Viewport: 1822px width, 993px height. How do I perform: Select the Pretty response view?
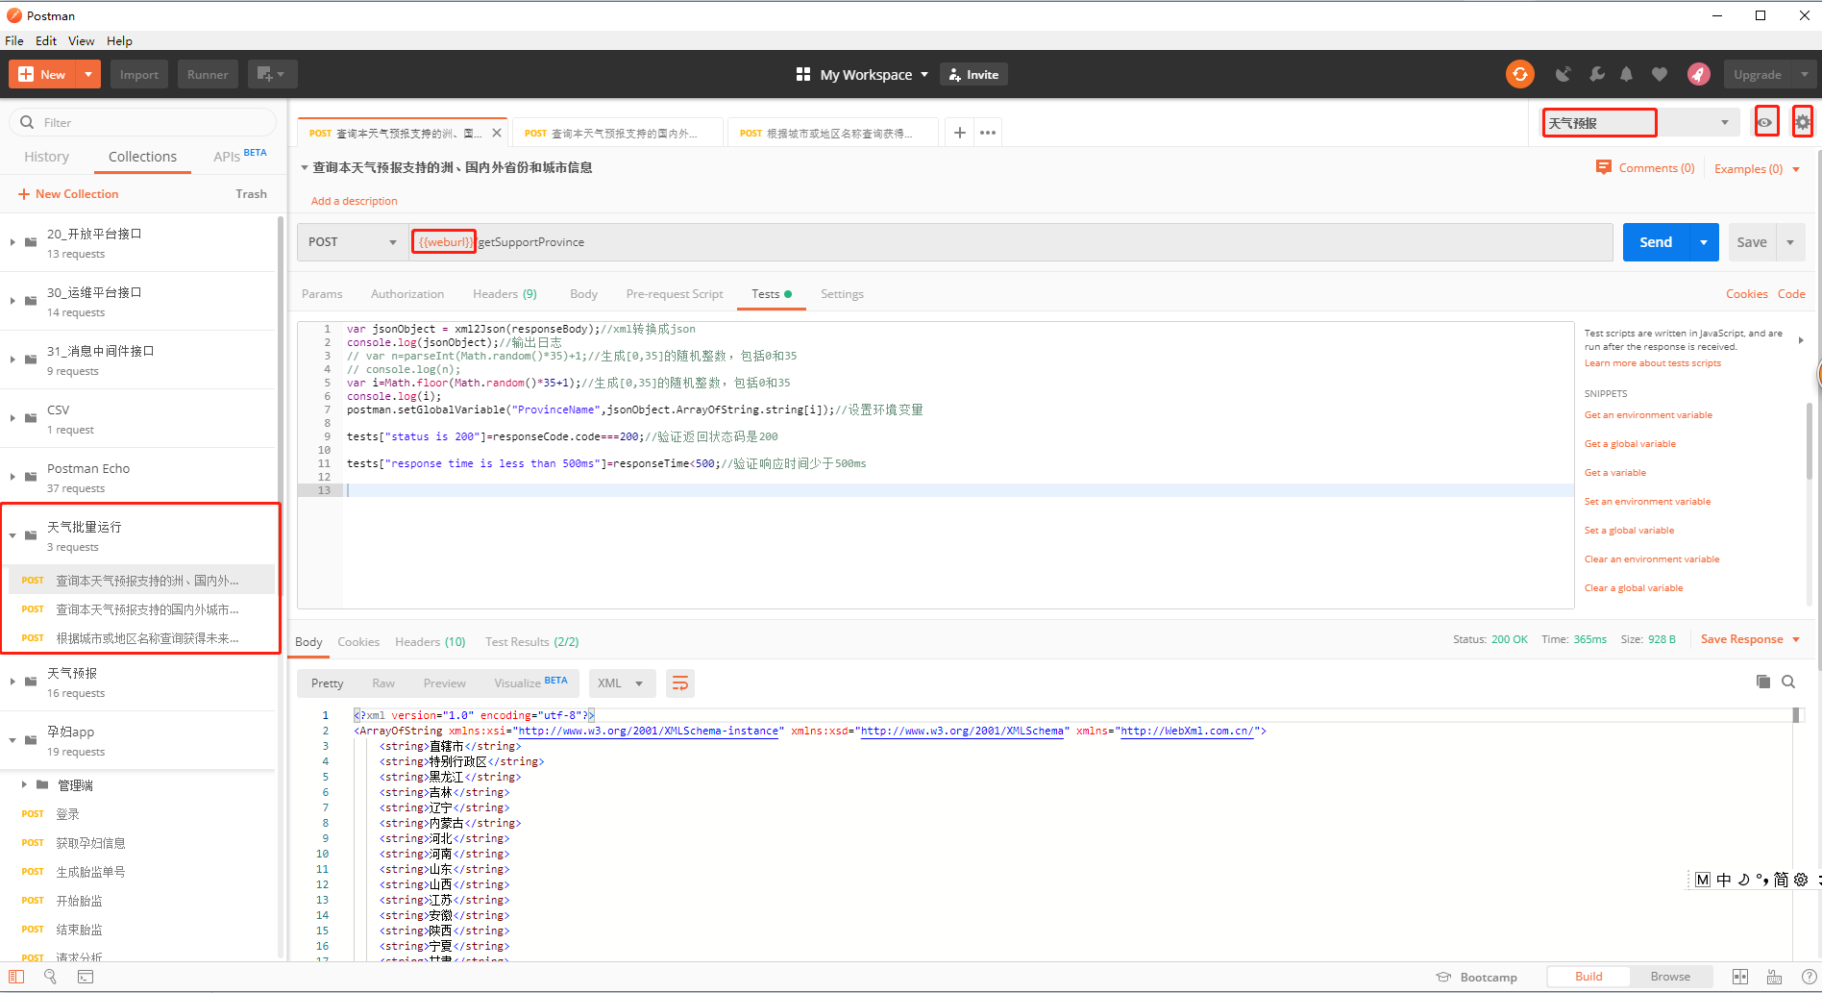[327, 683]
